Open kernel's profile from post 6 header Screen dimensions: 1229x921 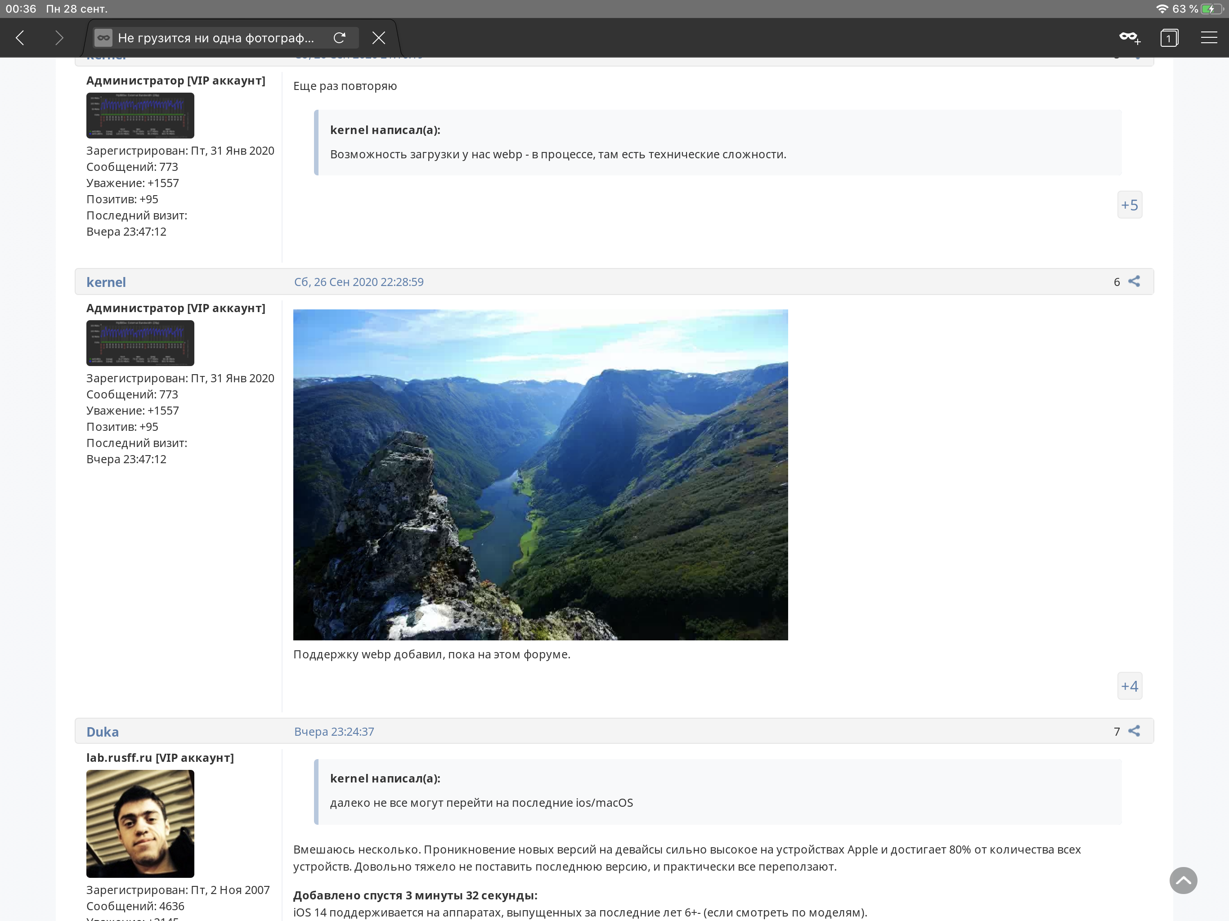[106, 282]
